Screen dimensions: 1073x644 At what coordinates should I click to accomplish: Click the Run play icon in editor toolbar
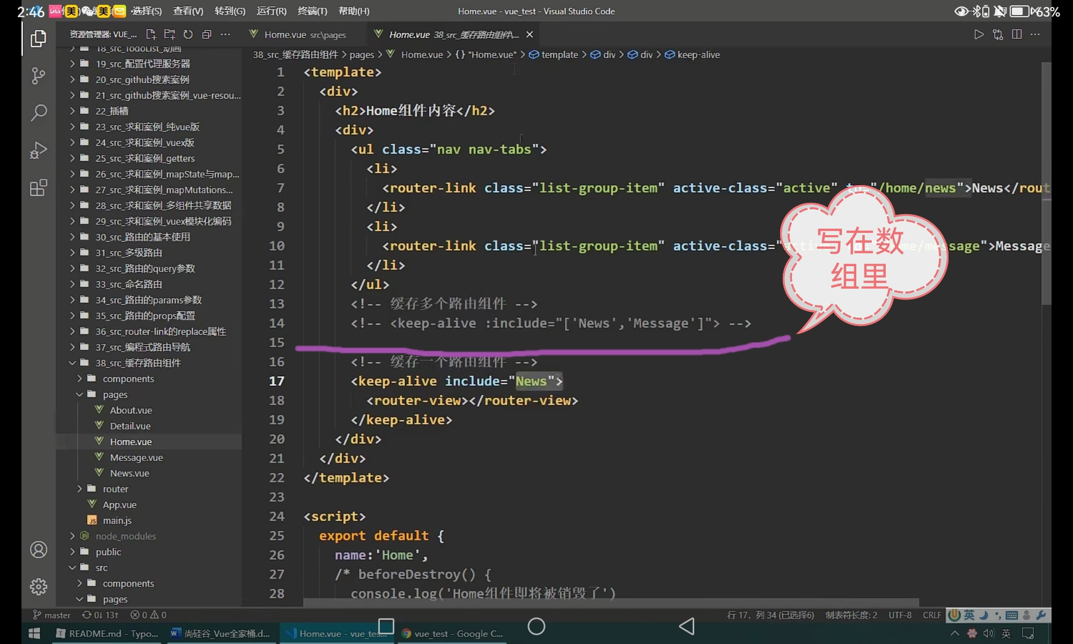pyautogui.click(x=979, y=34)
